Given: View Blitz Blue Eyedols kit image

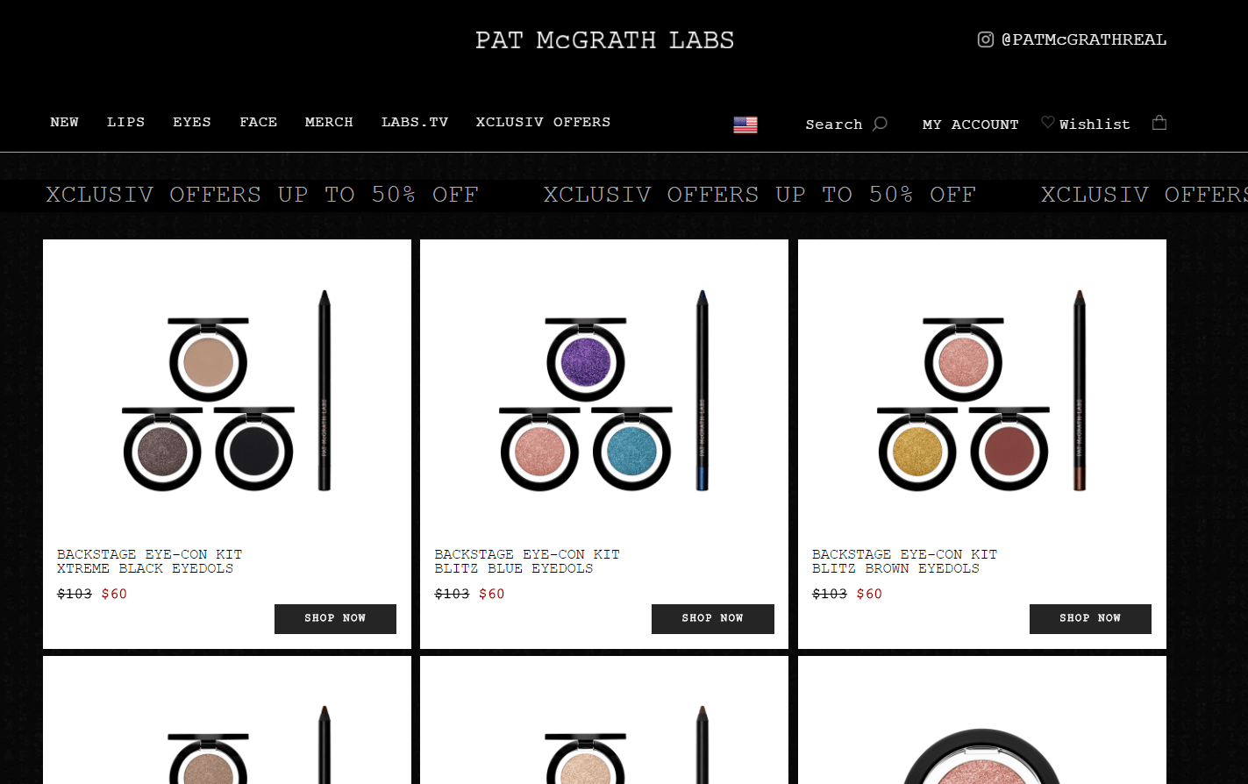Looking at the screenshot, I should pos(604,390).
